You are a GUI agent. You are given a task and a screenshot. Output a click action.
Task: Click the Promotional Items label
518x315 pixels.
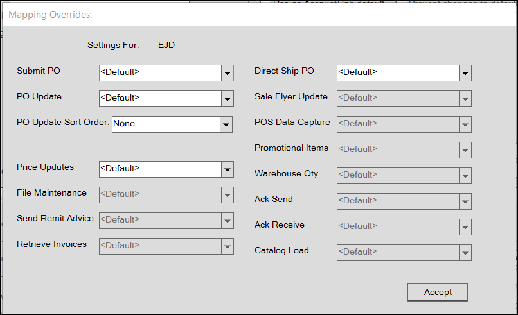point(291,148)
